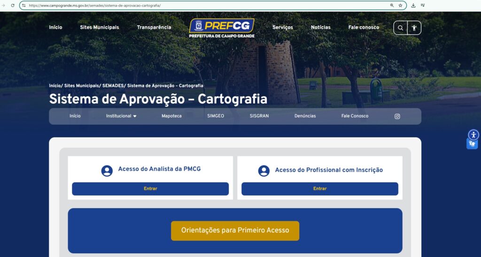The image size is (481, 257).
Task: Select Mapoteca in the sub navigation
Action: [x=171, y=116]
